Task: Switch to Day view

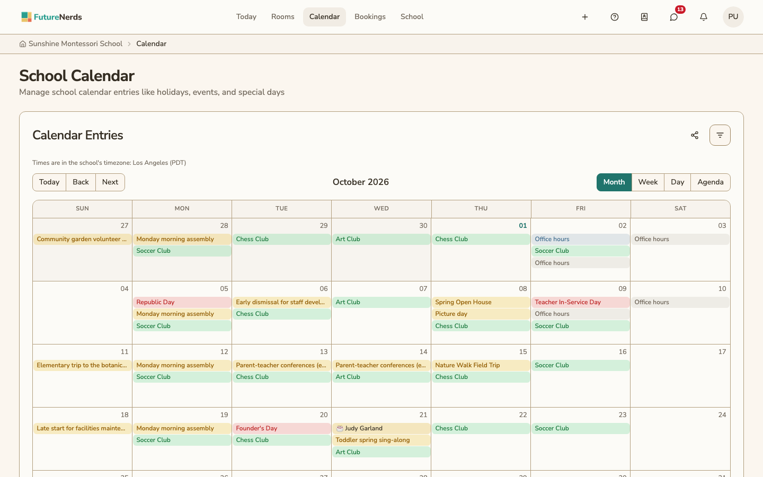Action: (x=678, y=182)
